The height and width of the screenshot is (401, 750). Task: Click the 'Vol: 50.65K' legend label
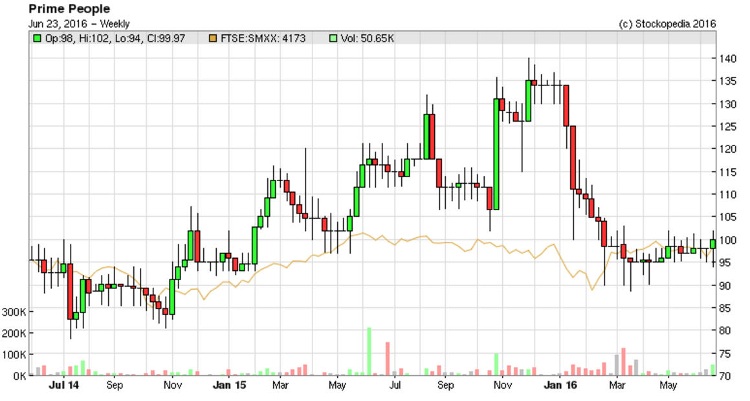(368, 39)
